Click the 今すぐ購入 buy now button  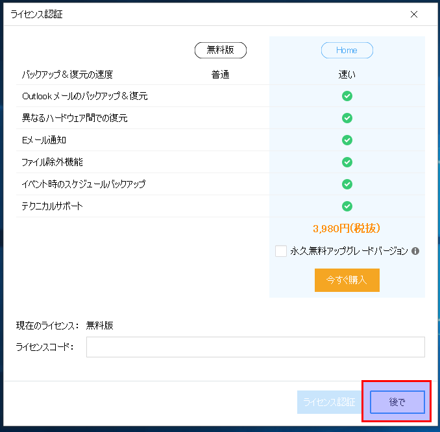click(347, 280)
